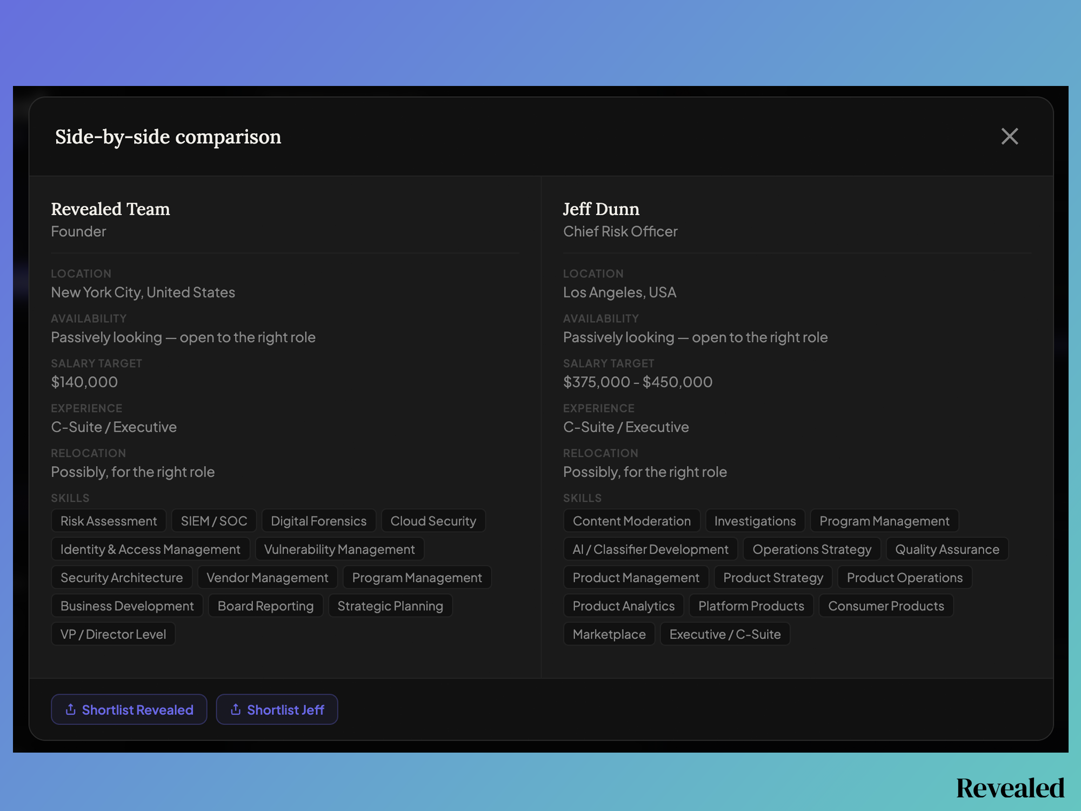Image resolution: width=1081 pixels, height=811 pixels.
Task: Select the Cloud Security skill tag
Action: [433, 521]
